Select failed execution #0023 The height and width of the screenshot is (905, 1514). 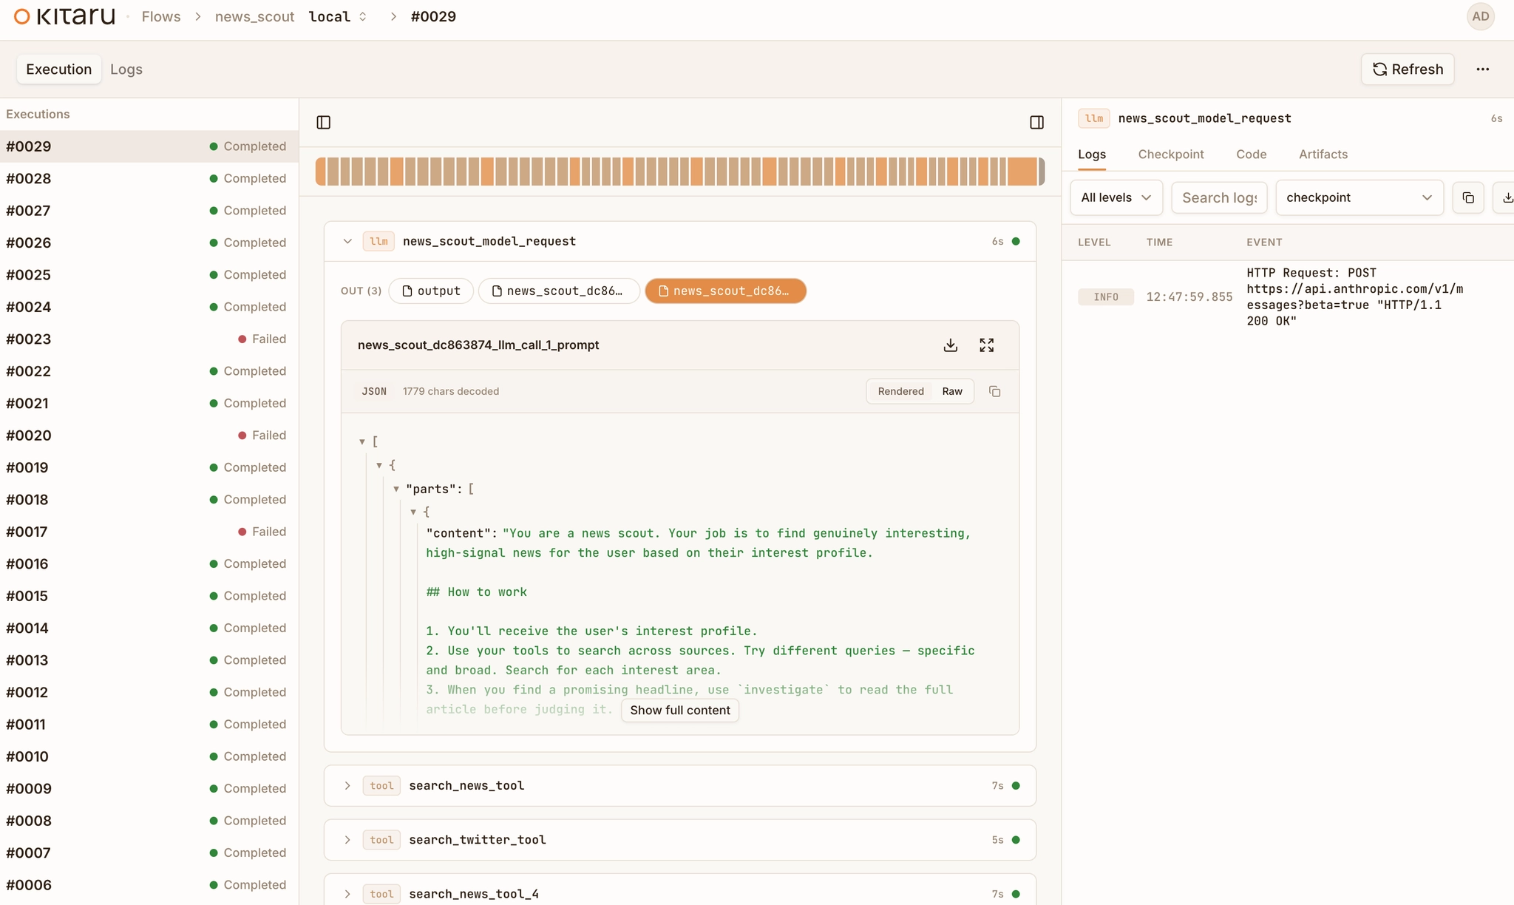click(x=149, y=339)
